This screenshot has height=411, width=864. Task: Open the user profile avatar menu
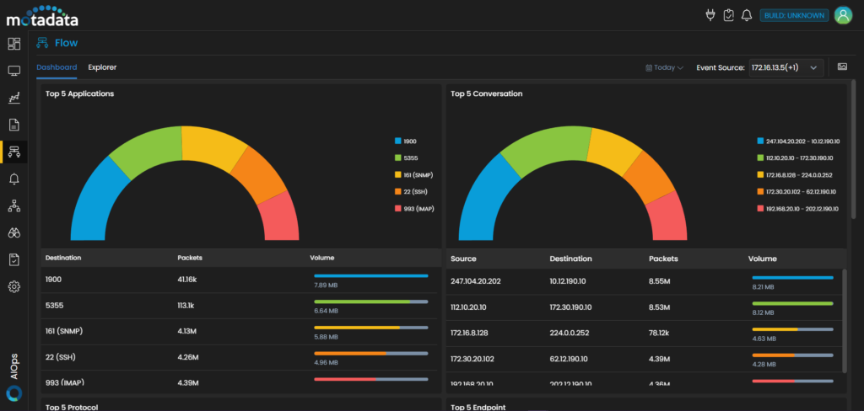click(x=842, y=15)
